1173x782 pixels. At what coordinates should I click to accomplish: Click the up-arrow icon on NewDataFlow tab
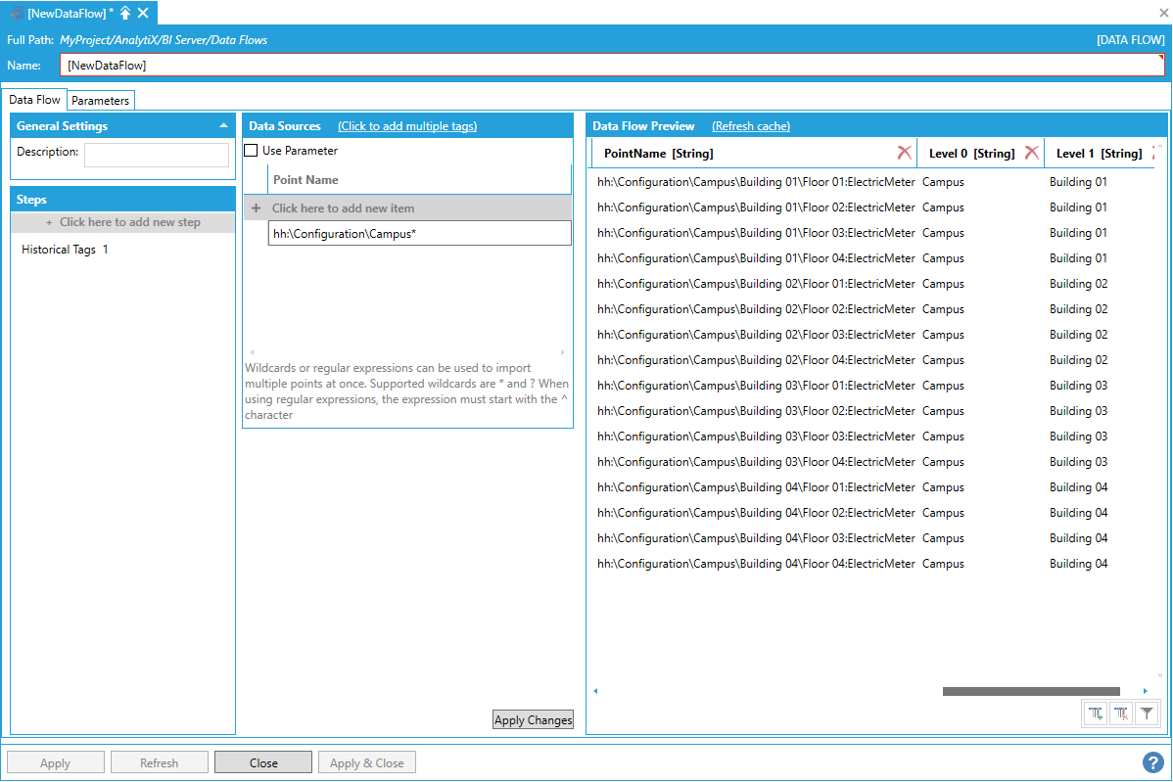point(125,13)
